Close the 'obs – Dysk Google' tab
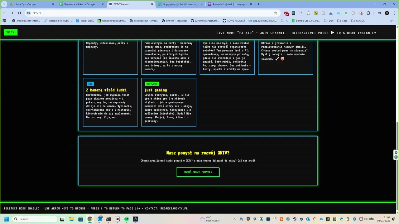 (53, 4)
